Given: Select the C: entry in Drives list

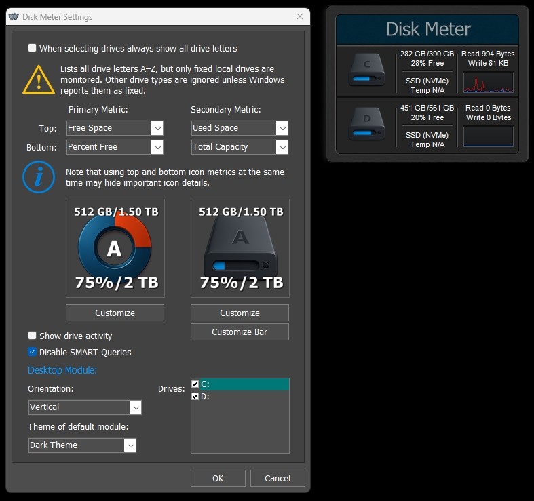Looking at the screenshot, I should [x=241, y=384].
